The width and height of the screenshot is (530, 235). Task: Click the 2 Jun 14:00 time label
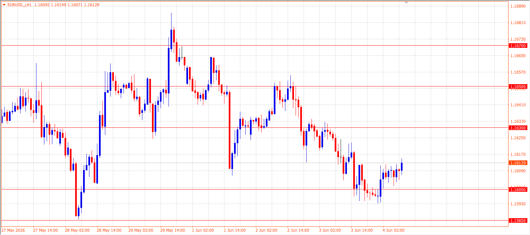[298, 230]
